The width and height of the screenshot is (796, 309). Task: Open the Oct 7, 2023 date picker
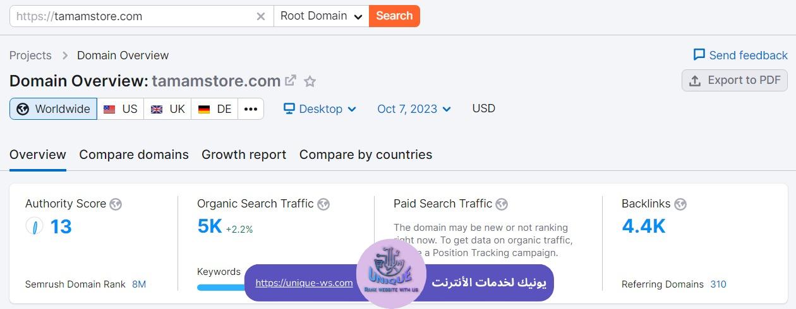(x=414, y=109)
